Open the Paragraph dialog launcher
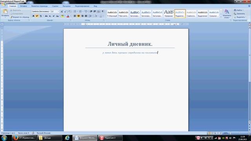The image size is (251, 141). click(x=104, y=20)
